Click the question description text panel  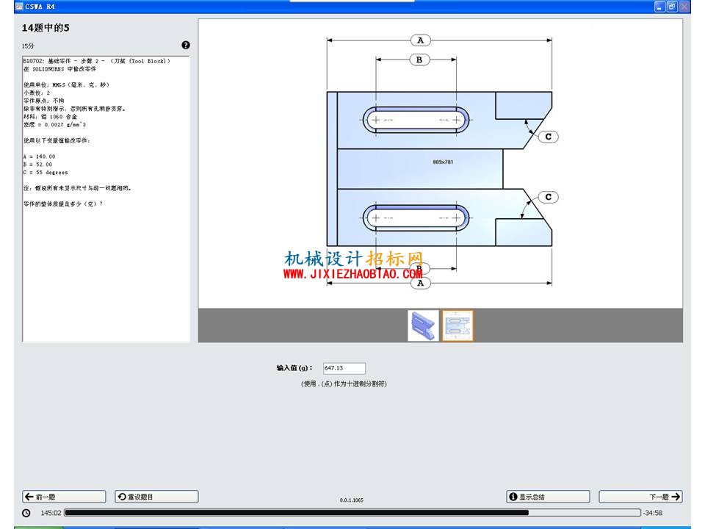[106, 199]
